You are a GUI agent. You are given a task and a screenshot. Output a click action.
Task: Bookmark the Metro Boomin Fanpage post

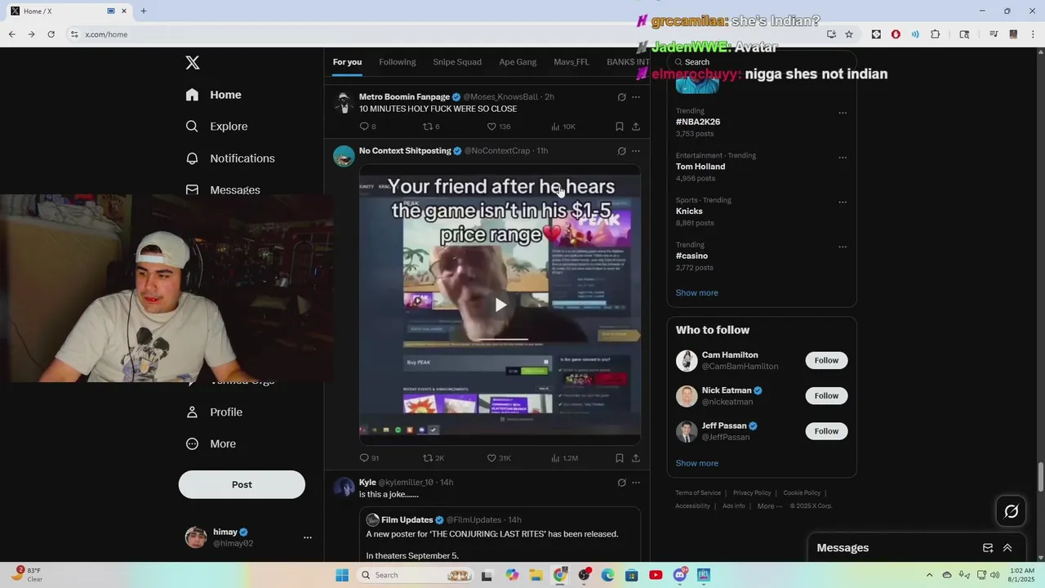point(620,127)
